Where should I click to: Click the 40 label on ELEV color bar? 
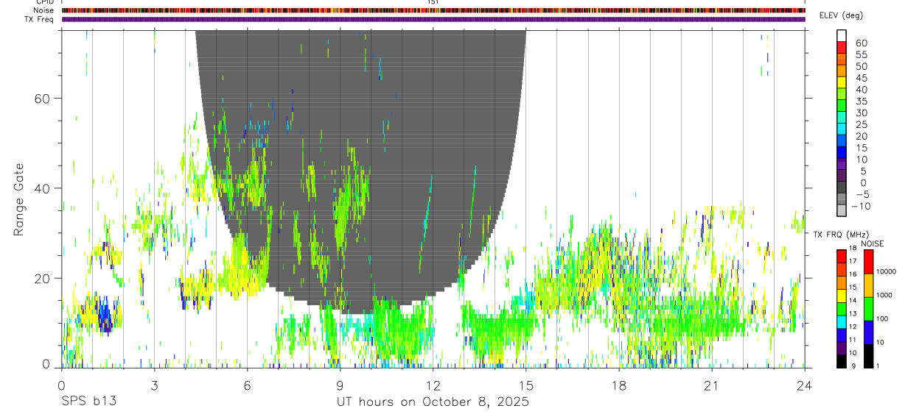[861, 90]
